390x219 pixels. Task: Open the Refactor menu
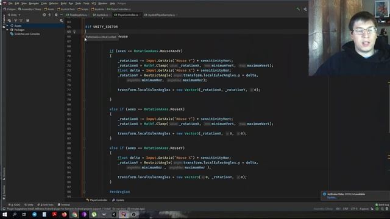coord(54,4)
